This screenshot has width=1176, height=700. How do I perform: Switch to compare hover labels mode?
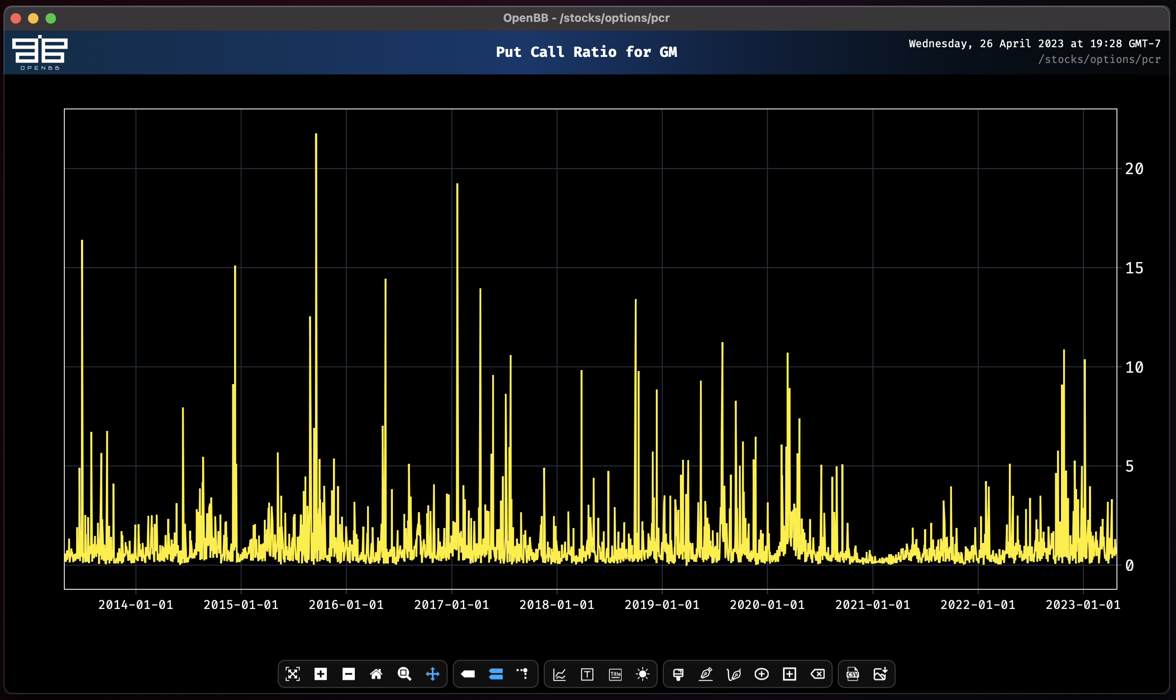496,674
